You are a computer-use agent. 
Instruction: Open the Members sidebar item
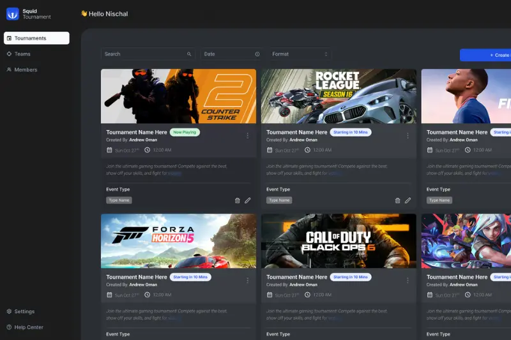pos(22,70)
